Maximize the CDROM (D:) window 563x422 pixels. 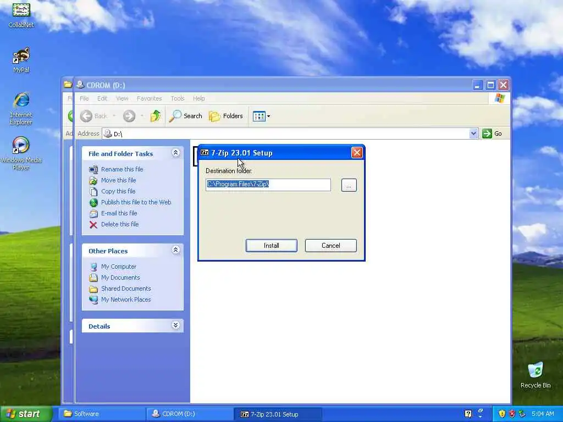[490, 85]
